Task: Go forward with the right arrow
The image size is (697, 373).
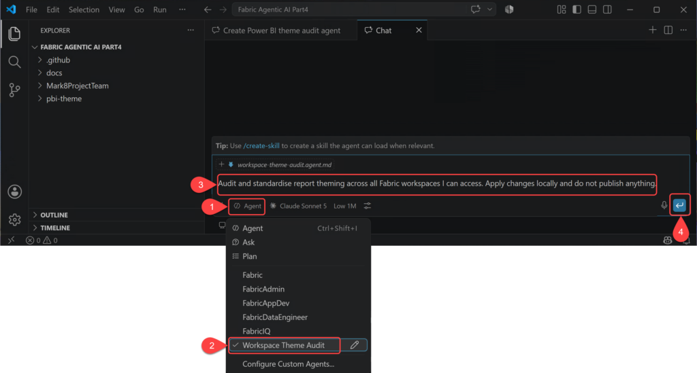Action: point(223,10)
